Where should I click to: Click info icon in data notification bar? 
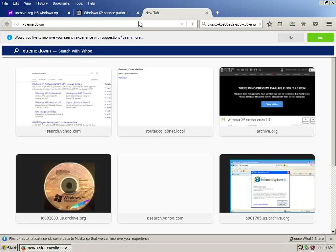coord(5,239)
